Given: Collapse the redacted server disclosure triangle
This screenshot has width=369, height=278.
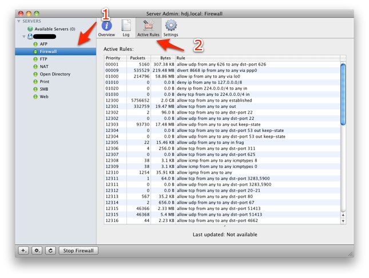Looking at the screenshot, I should (24, 37).
